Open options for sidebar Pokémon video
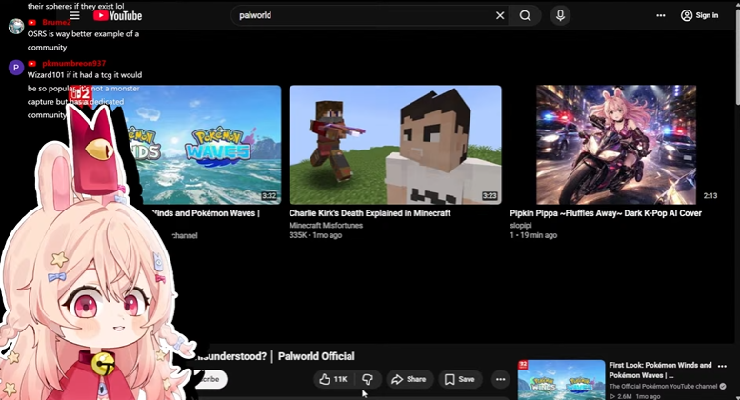This screenshot has height=400, width=740. [722, 366]
